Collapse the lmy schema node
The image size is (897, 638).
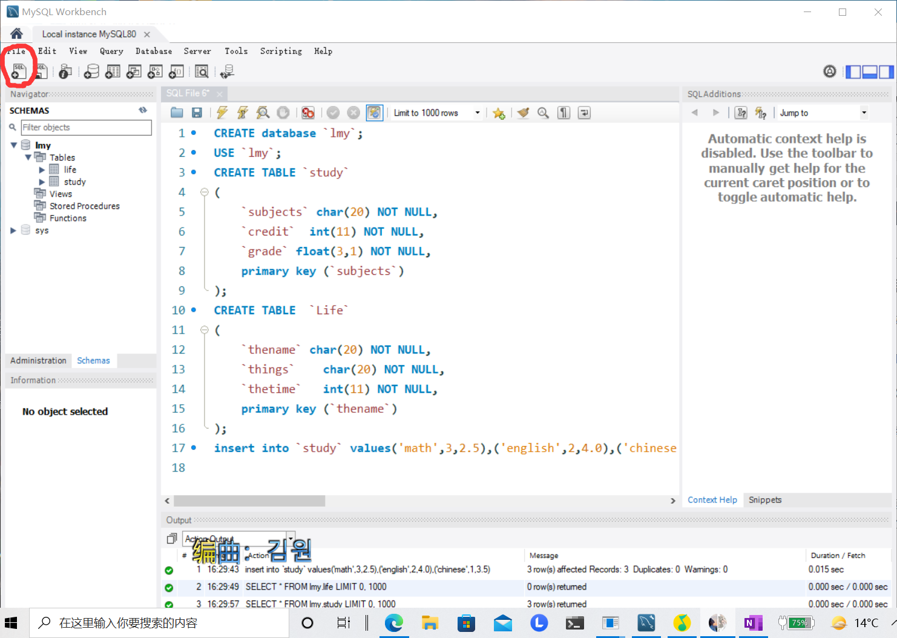point(14,145)
